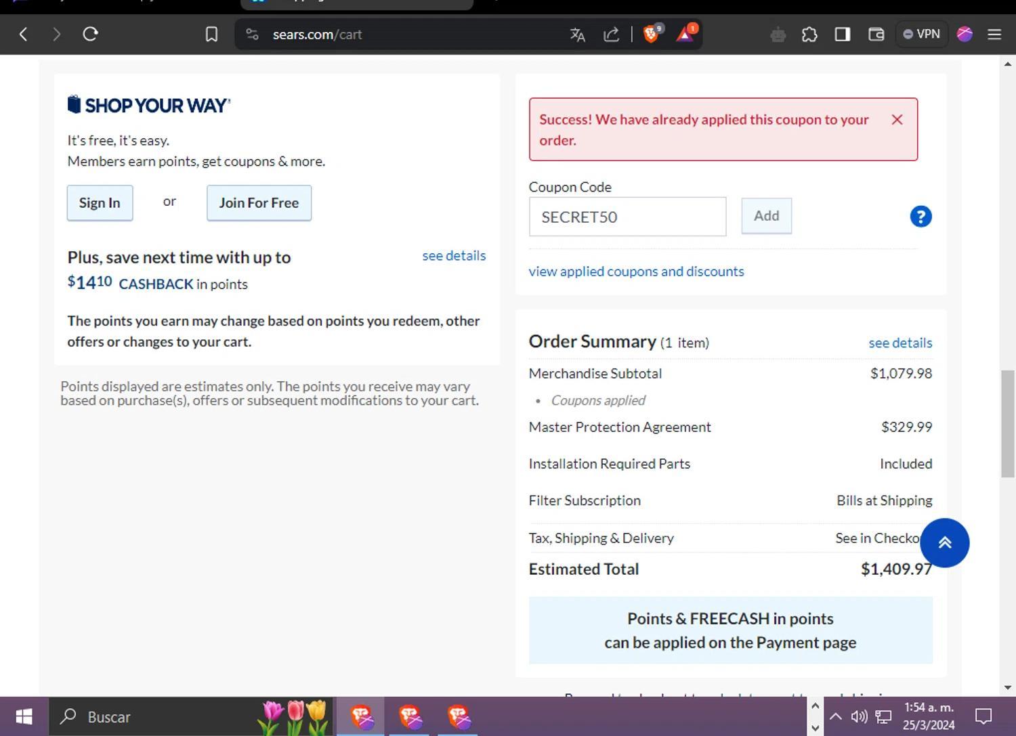Reload the Sears cart page

pos(90,34)
